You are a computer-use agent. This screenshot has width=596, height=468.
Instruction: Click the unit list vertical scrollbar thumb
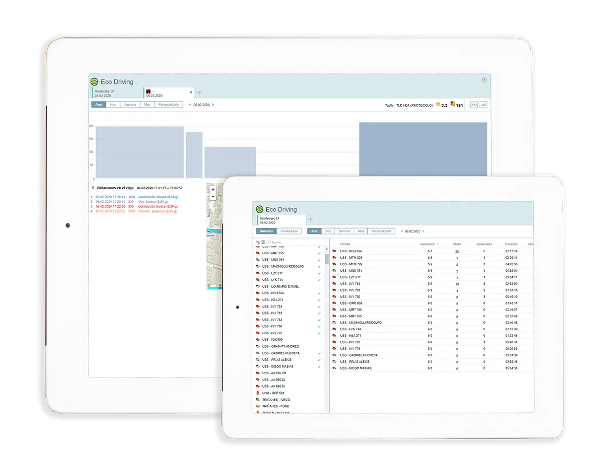click(326, 258)
